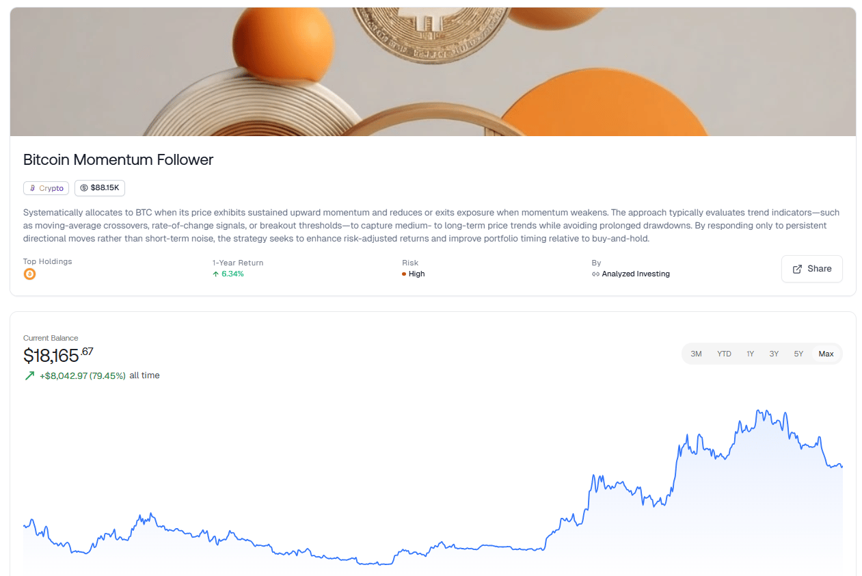Show the 3Y chart period
Image resolution: width=862 pixels, height=576 pixels.
(774, 354)
